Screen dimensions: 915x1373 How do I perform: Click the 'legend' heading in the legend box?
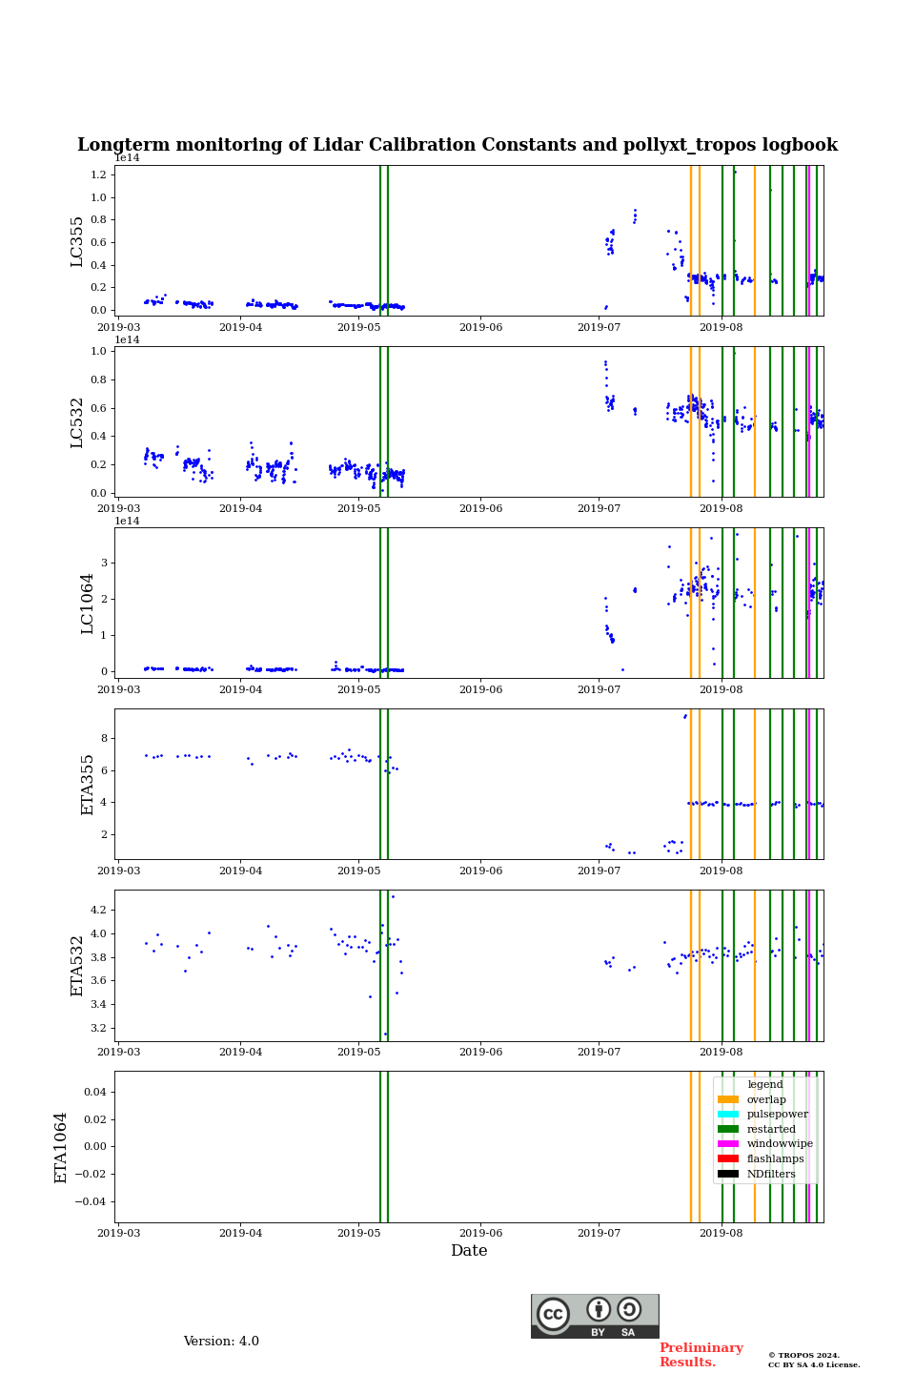[x=764, y=1084]
